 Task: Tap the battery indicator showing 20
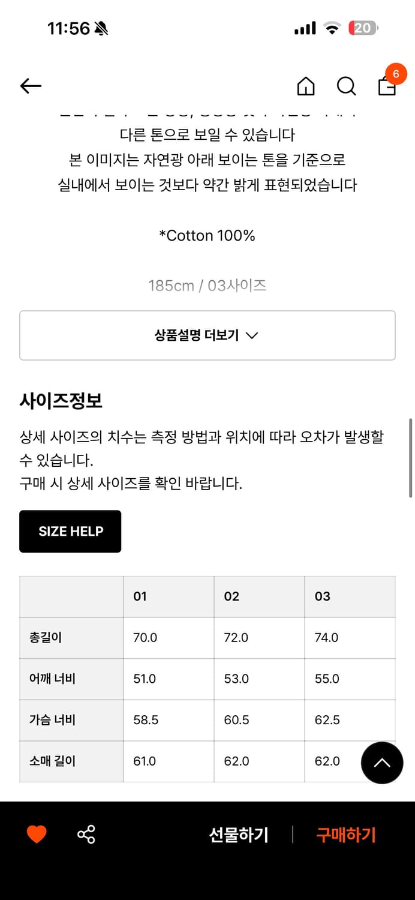coord(363,28)
